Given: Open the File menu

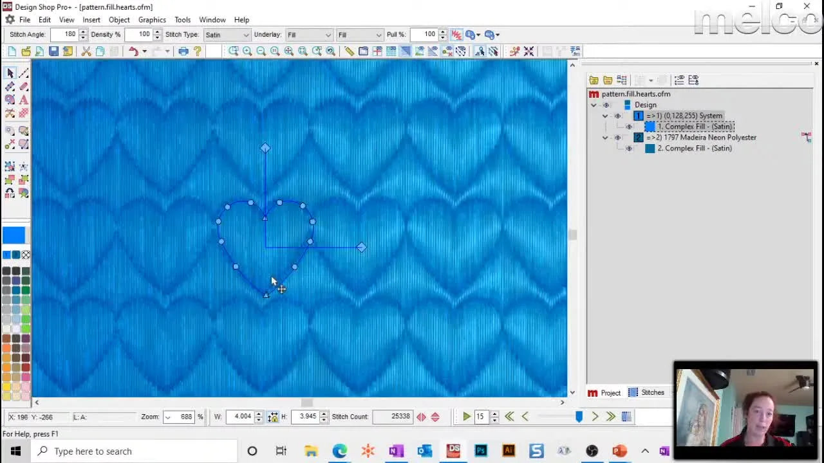Looking at the screenshot, I should click(x=24, y=20).
